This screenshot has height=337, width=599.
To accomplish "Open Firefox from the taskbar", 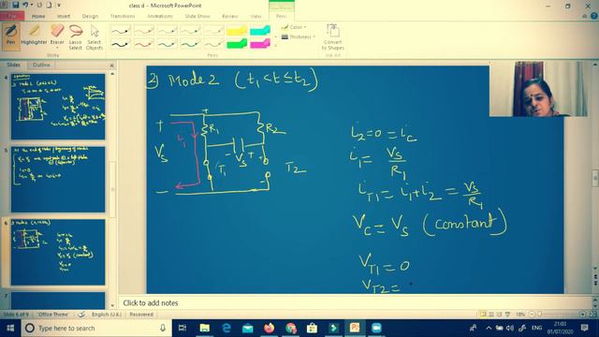I will (269, 328).
